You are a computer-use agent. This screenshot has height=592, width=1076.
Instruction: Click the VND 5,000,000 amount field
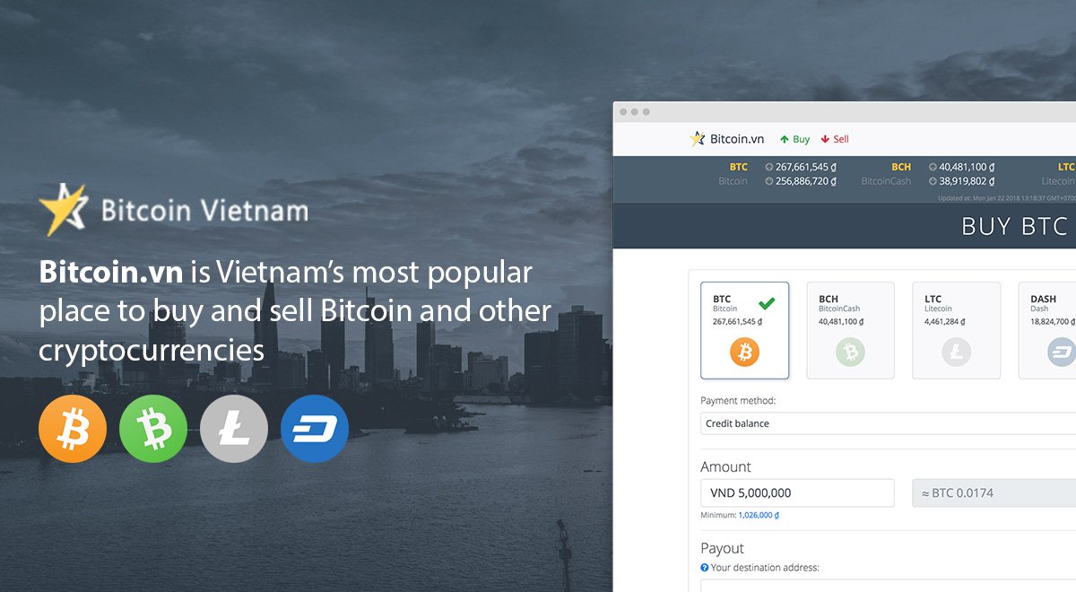click(x=797, y=492)
